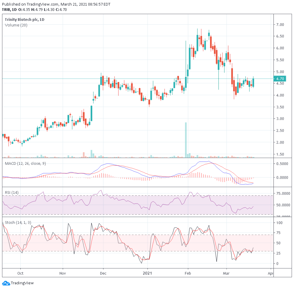Click the Nov label on time axis
The image size is (294, 289).
tap(62, 273)
